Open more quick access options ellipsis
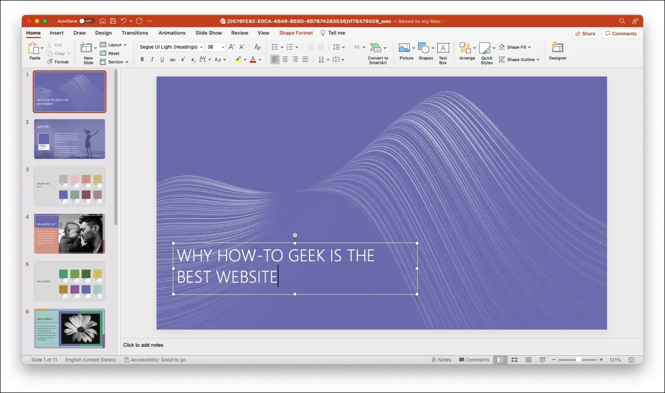This screenshot has height=393, width=665. pos(150,21)
